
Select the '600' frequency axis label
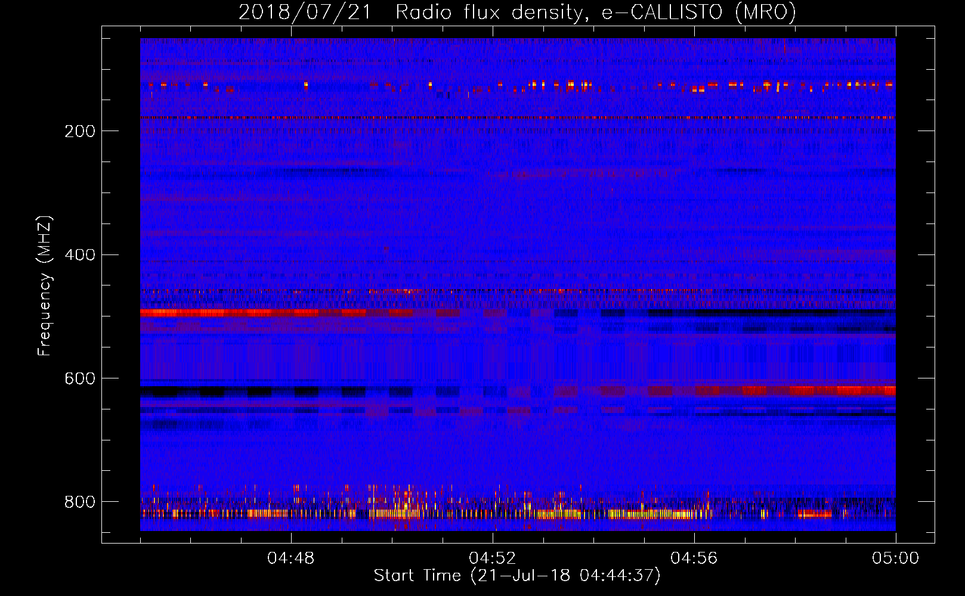tap(80, 379)
